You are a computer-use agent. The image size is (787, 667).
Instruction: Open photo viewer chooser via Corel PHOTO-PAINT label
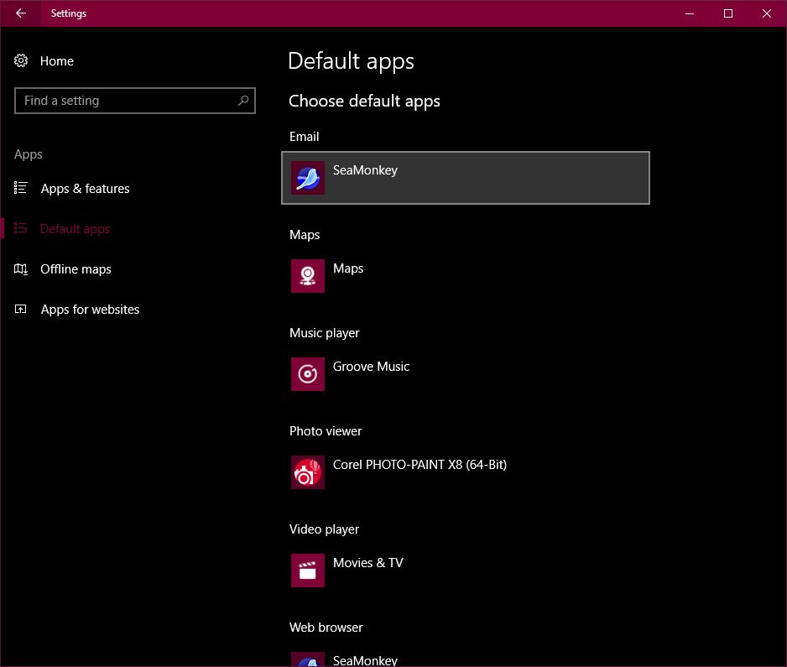click(420, 465)
